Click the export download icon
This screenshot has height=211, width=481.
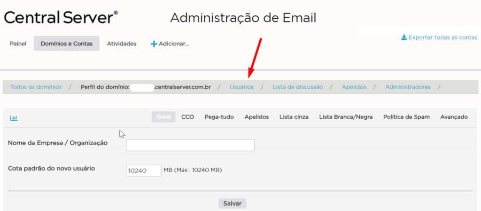(x=404, y=37)
